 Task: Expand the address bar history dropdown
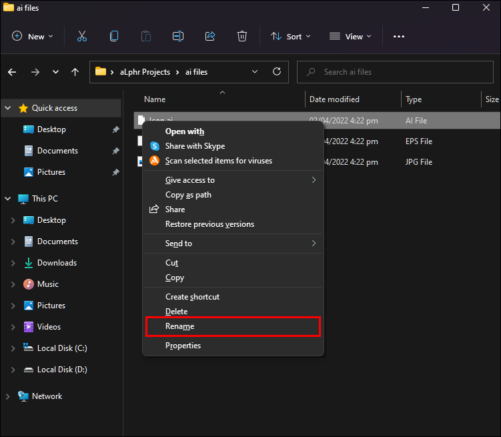pyautogui.click(x=255, y=72)
